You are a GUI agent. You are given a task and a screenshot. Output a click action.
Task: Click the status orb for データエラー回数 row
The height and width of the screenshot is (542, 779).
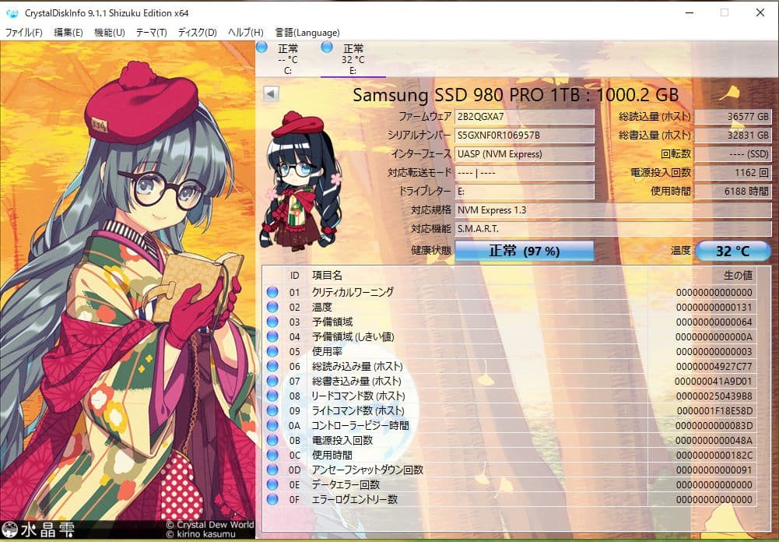pos(272,484)
